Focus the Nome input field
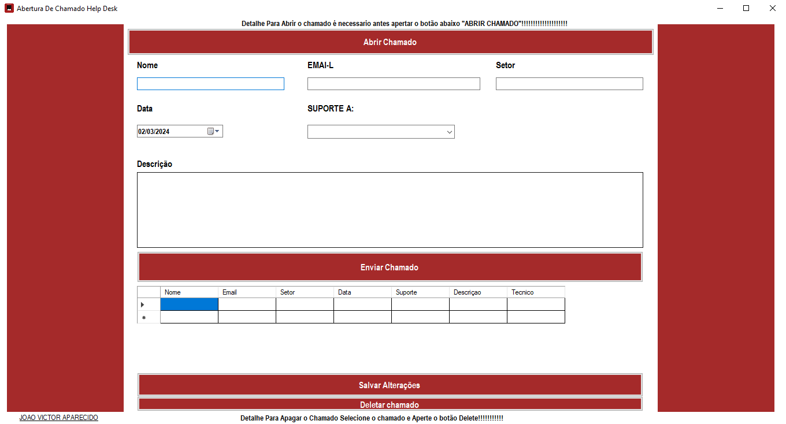The image size is (786, 424). pyautogui.click(x=210, y=84)
